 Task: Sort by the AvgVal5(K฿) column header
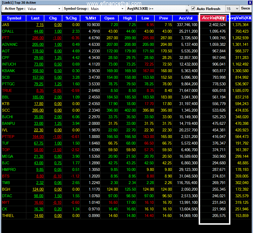pyautogui.click(x=240, y=18)
